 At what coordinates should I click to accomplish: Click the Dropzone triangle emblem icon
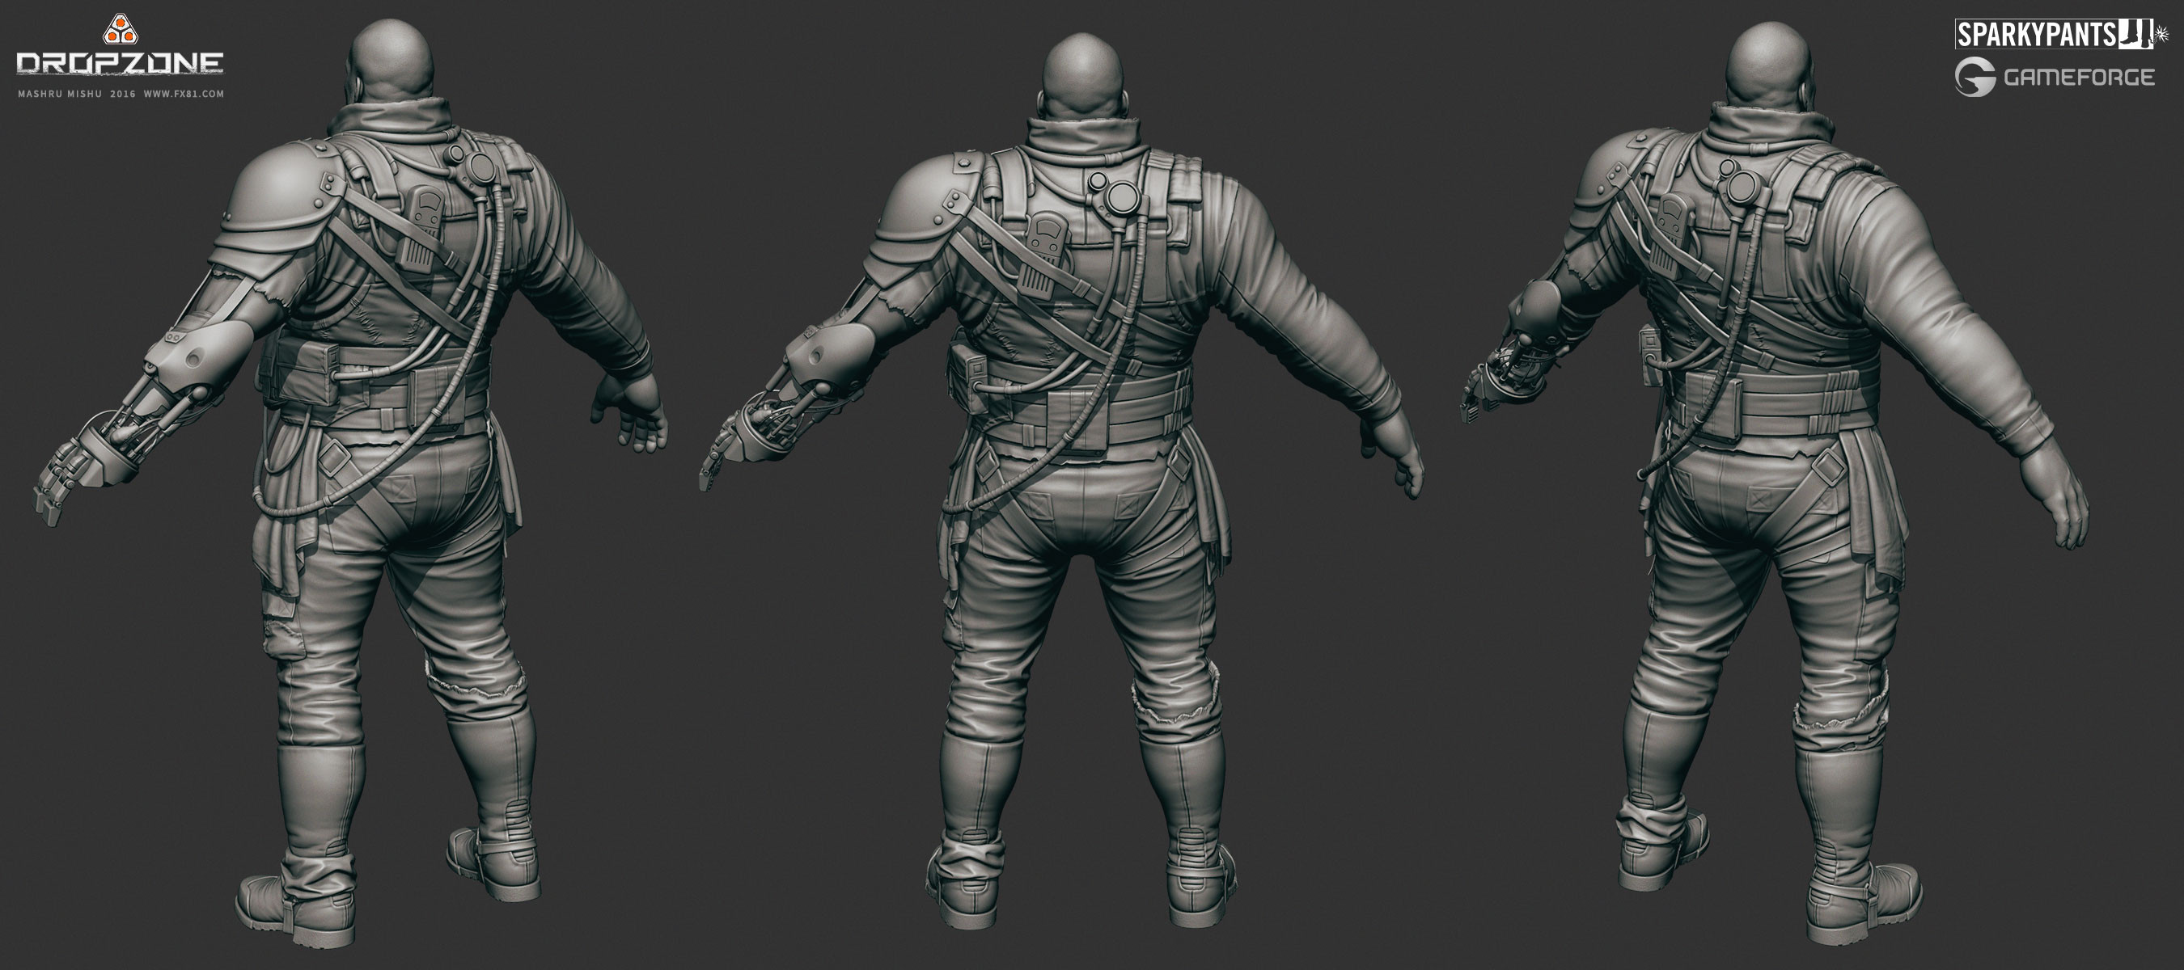[x=120, y=30]
